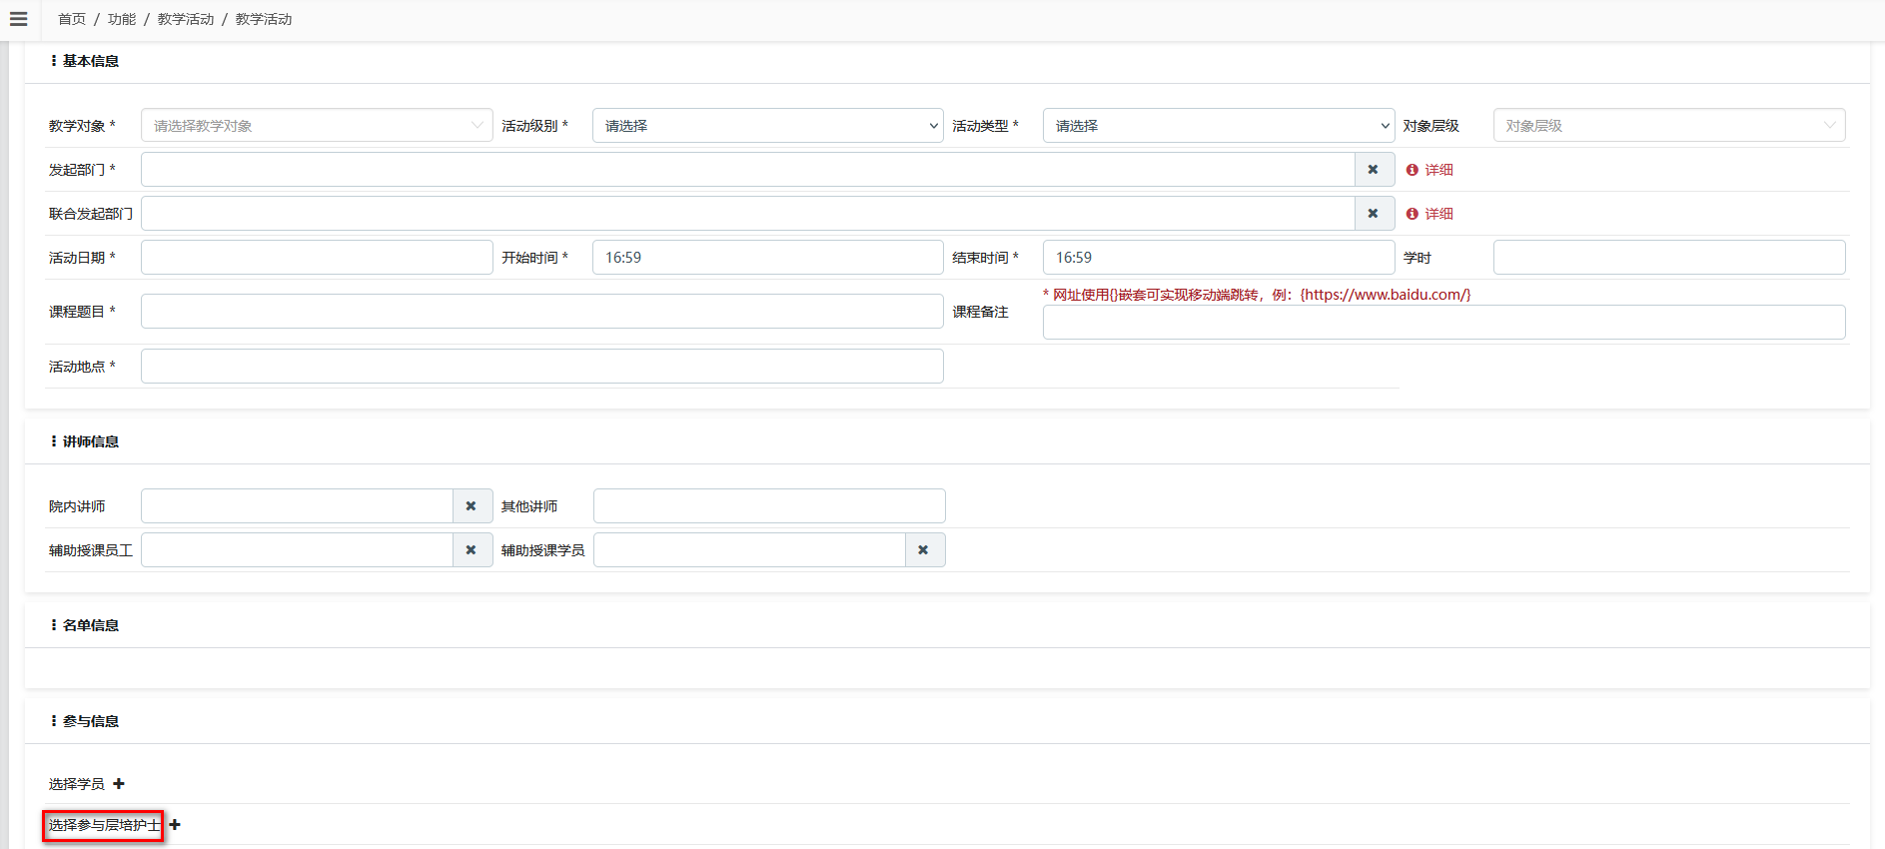Open the 活动类型 select box
The image size is (1885, 849).
click(x=1219, y=126)
